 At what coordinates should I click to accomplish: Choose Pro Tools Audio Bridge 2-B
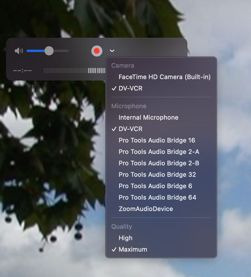pyautogui.click(x=159, y=163)
